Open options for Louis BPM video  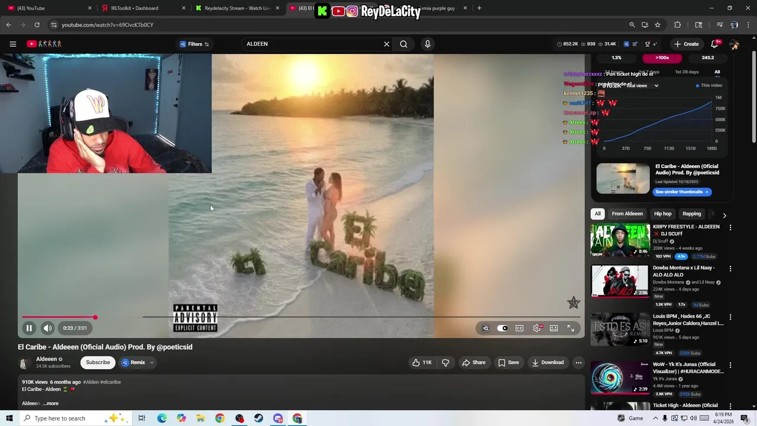730,317
